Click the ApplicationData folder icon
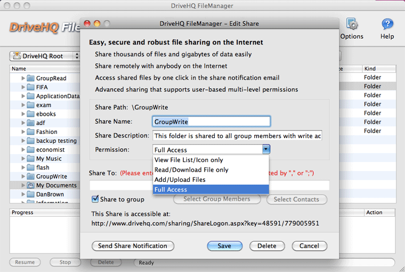The width and height of the screenshot is (405, 272). coord(30,96)
